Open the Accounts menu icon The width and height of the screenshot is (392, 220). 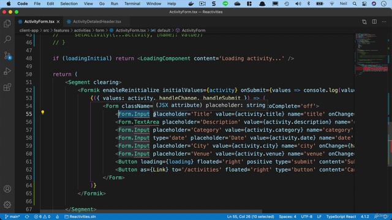pos(7,189)
